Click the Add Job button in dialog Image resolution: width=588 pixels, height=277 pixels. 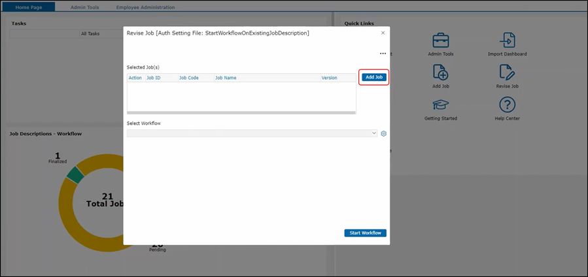coord(374,77)
